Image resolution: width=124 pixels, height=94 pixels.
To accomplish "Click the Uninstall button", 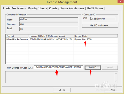I will (110, 68).
